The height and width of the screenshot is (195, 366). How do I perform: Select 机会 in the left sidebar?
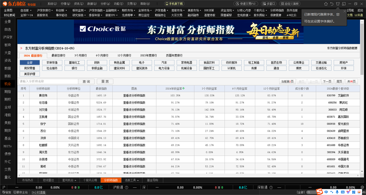[8, 84]
